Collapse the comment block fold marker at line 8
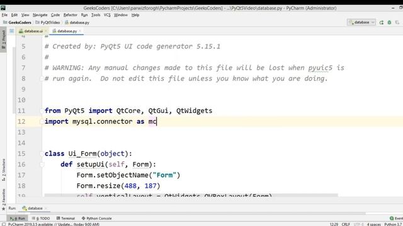The width and height of the screenshot is (403, 226). tap(42, 78)
